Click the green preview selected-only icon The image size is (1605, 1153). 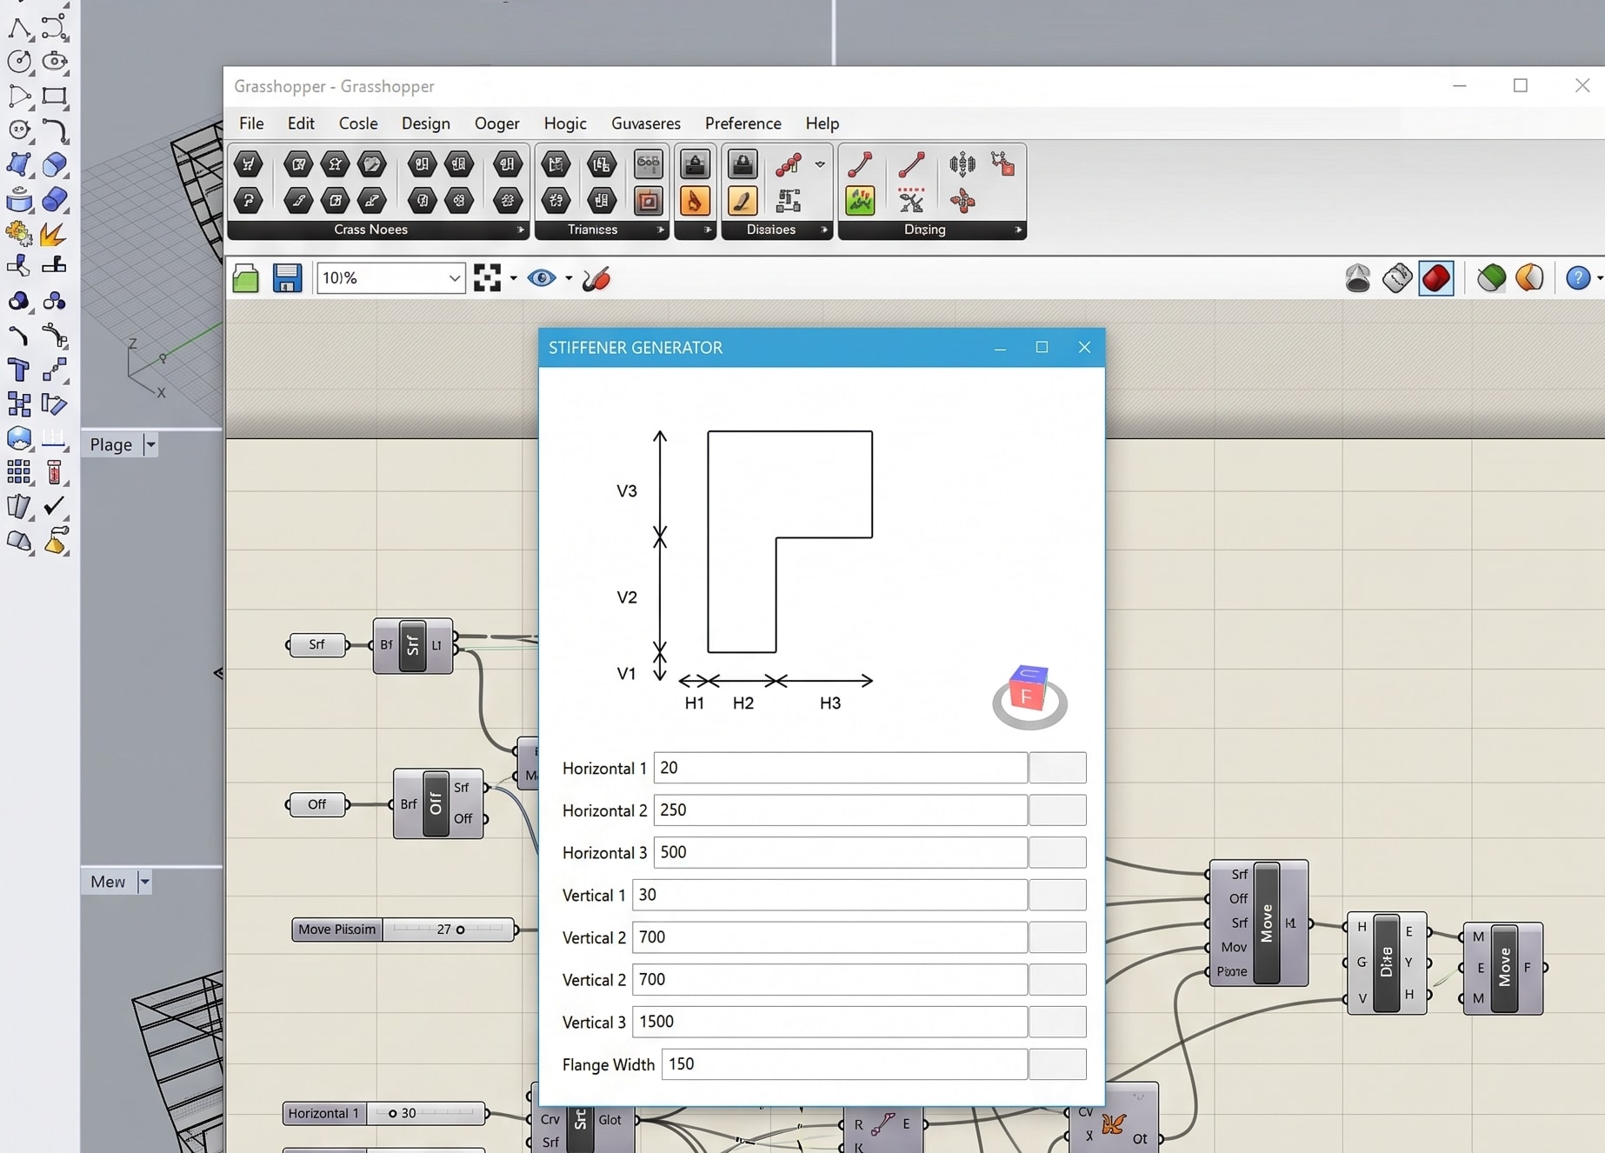[x=1491, y=278]
